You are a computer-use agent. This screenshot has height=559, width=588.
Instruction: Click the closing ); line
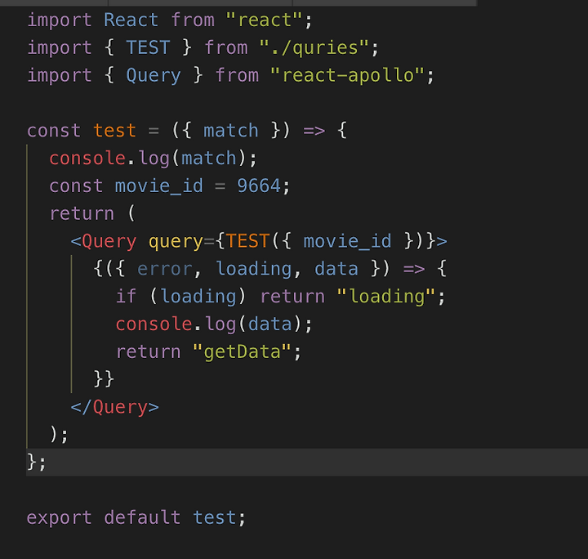(59, 435)
